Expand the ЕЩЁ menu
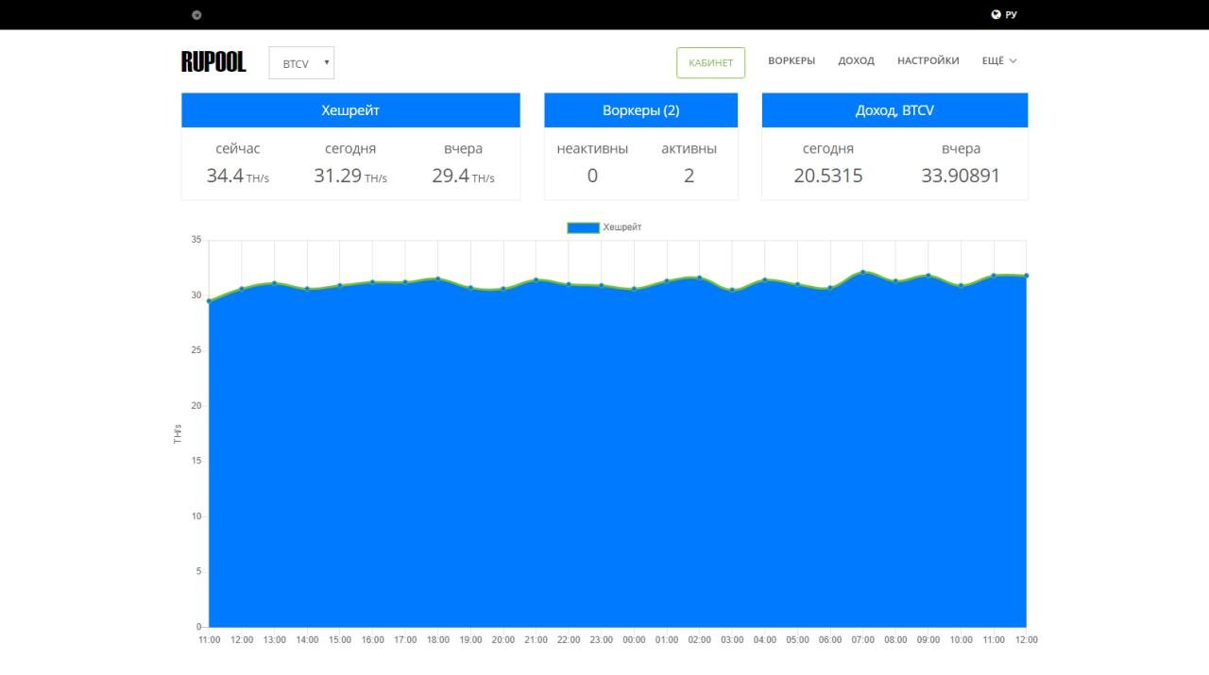Viewport: 1209px width, 675px height. (999, 60)
